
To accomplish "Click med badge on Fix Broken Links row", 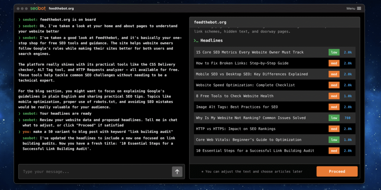I will click(334, 63).
